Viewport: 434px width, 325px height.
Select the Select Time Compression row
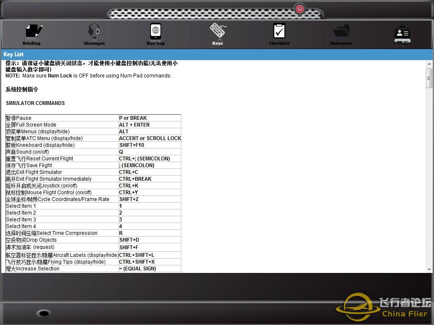[x=93, y=233]
